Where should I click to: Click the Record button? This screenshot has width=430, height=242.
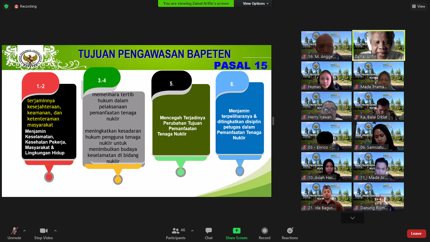(264, 233)
